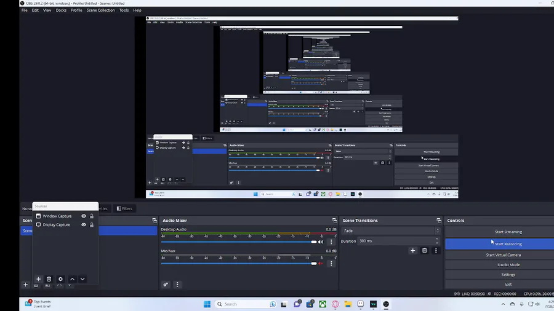Click the Display Capture source type icon

pos(38,224)
